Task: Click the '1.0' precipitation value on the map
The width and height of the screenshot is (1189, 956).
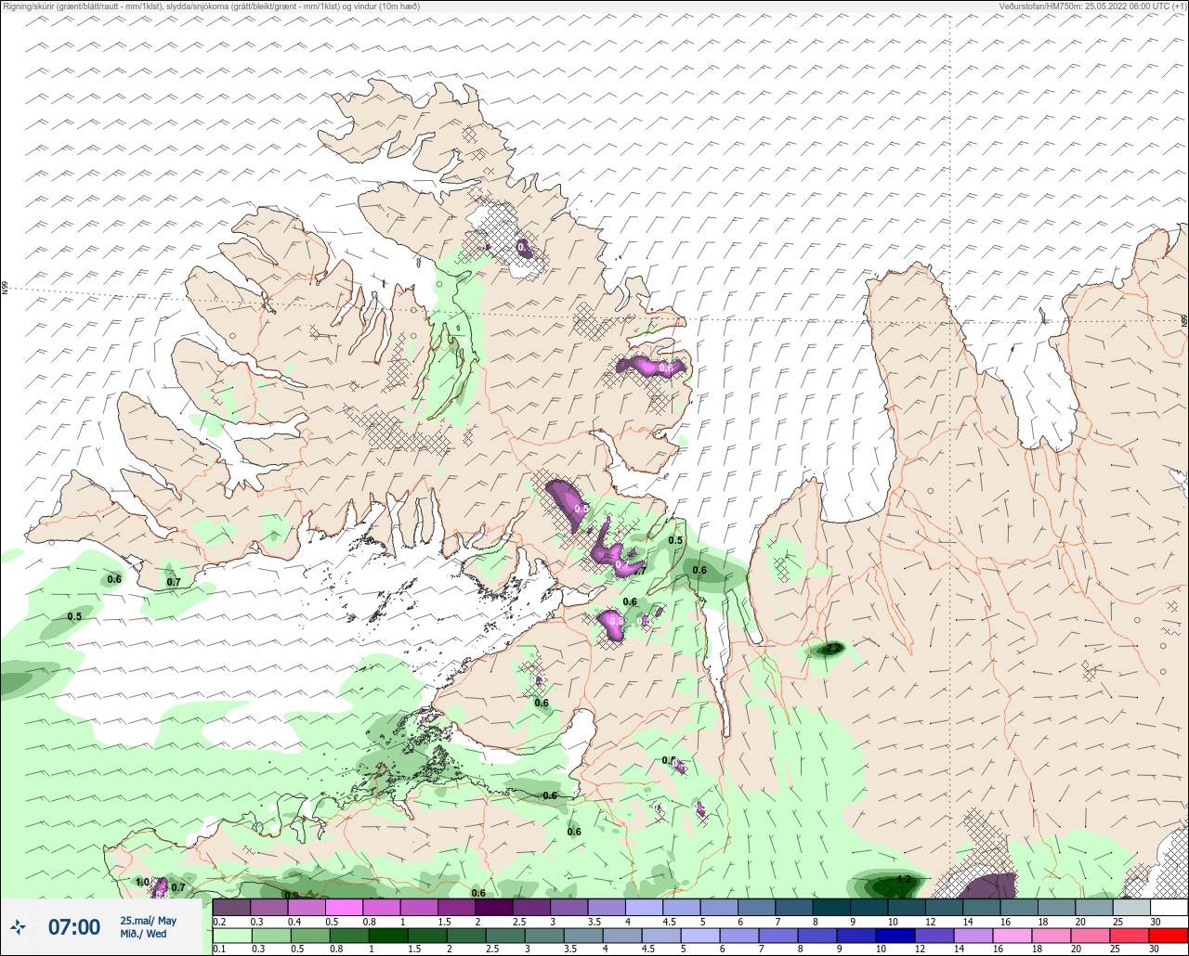Action: 142,882
